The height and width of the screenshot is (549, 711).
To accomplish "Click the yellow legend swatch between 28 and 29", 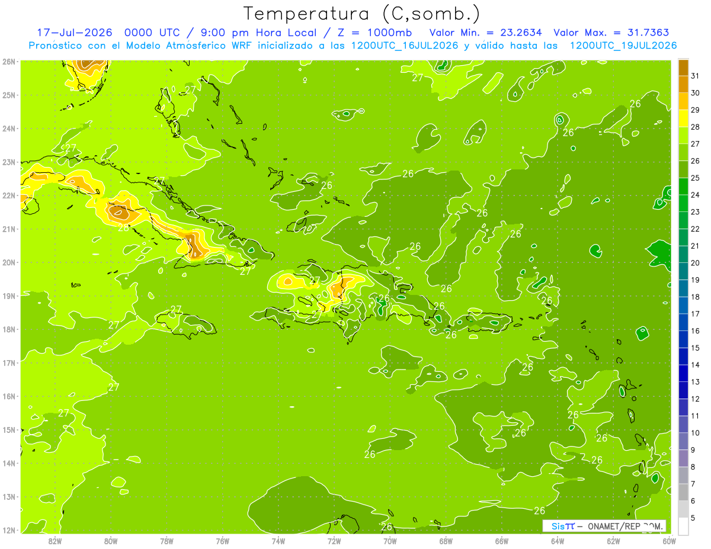I will pyautogui.click(x=684, y=118).
